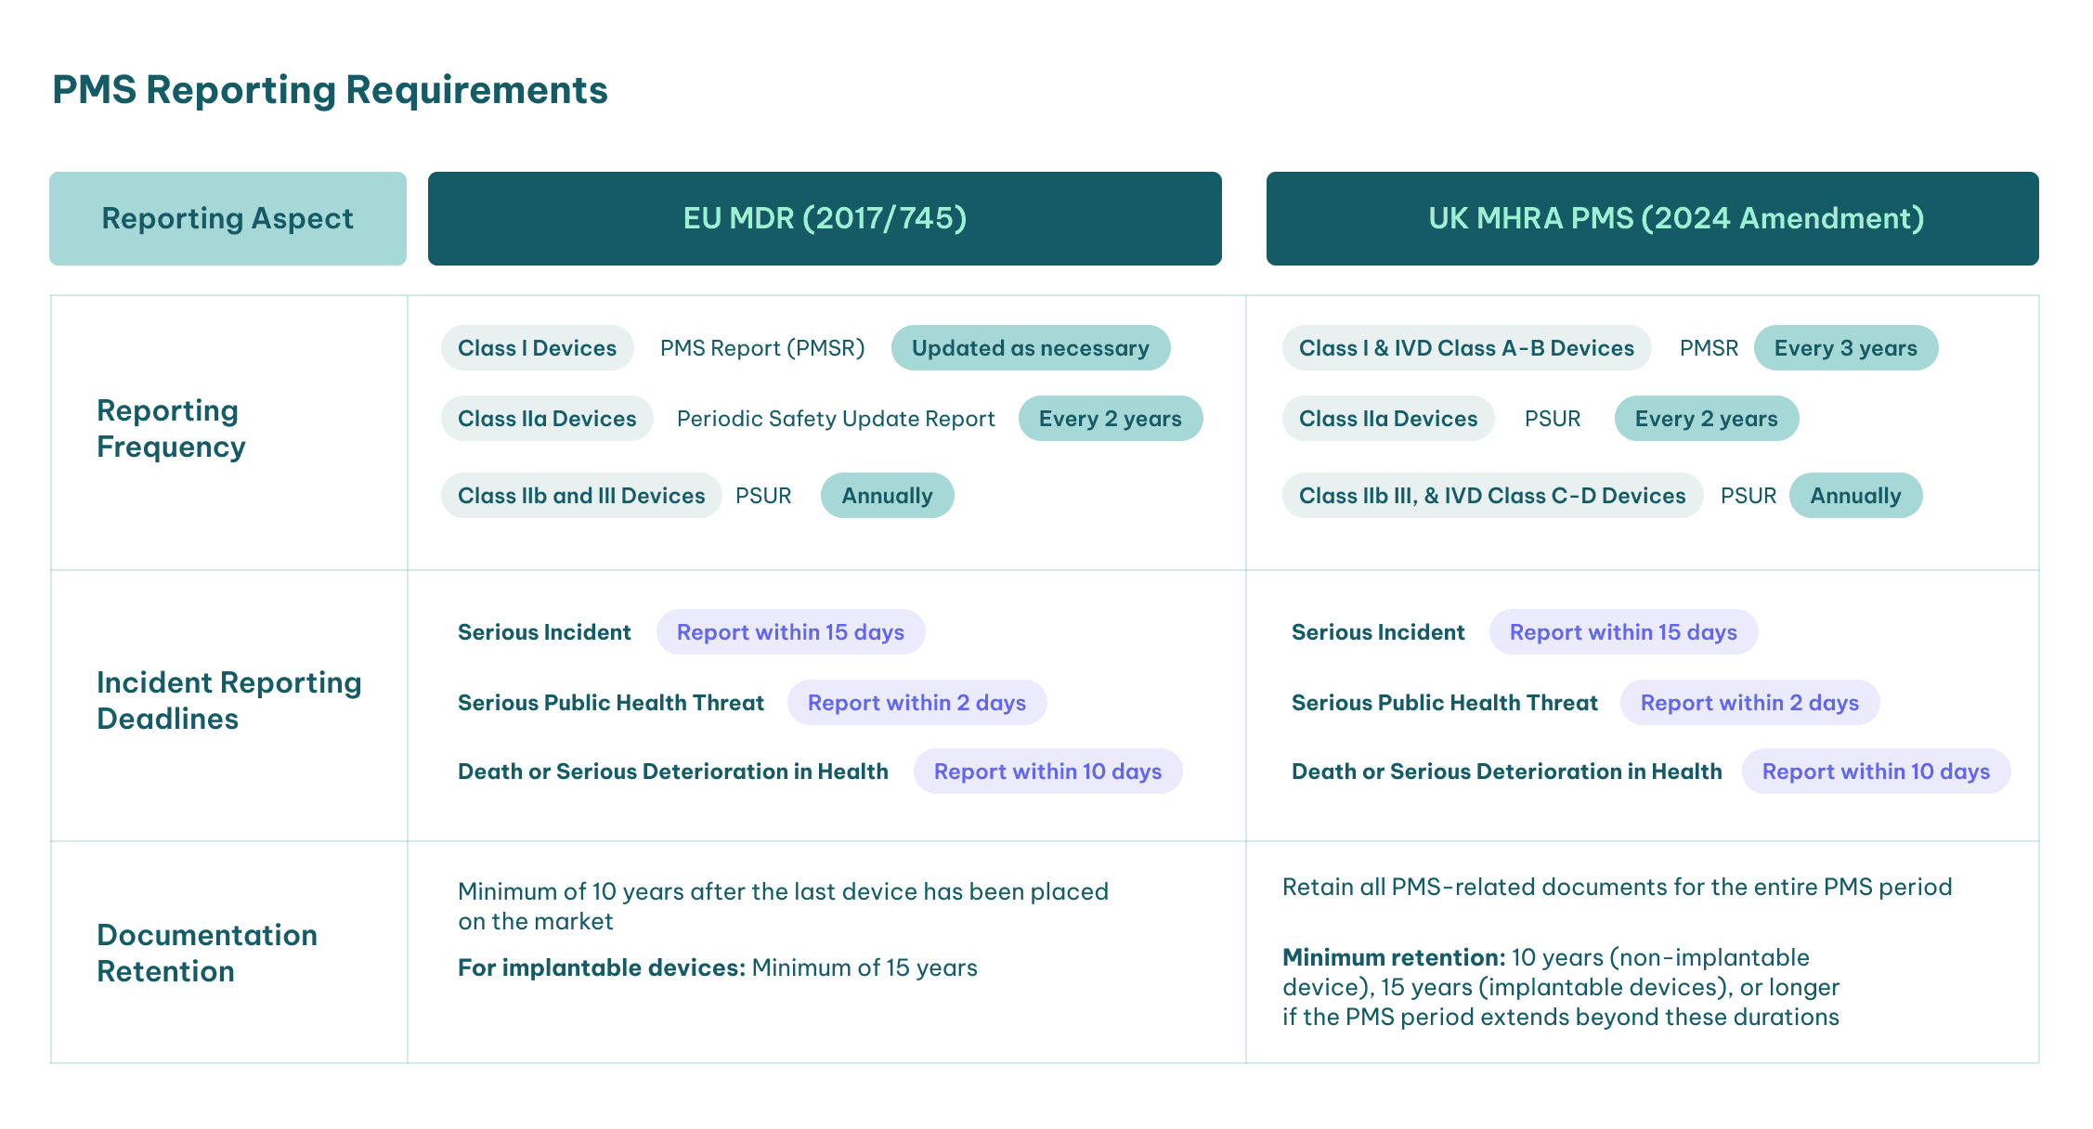The height and width of the screenshot is (1129, 2093).
Task: Click the EU MDR (2017/745) column header
Action: [825, 218]
